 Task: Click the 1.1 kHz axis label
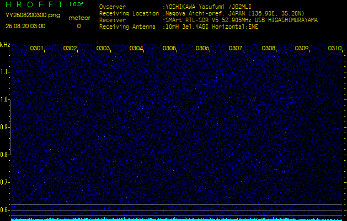point(4,72)
